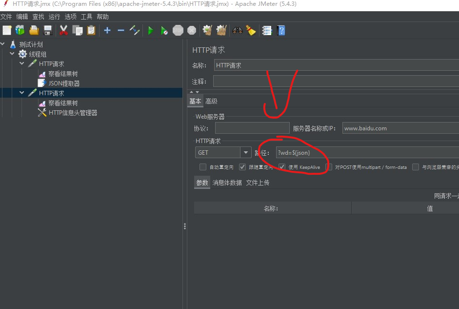The image size is (459, 309).
Task: Disable the 使用 KeepAlive checkbox
Action: click(282, 167)
